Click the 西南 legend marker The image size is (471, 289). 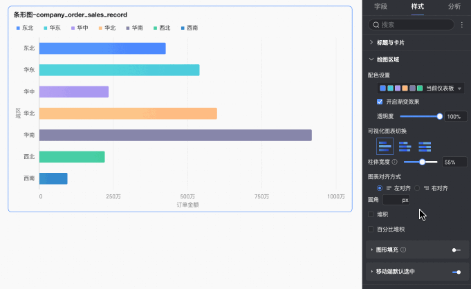click(183, 28)
